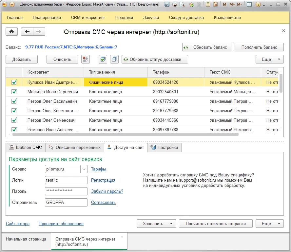Open the Заполнить dropdown button
Viewport: 291px width, 252px height.
coord(156,224)
